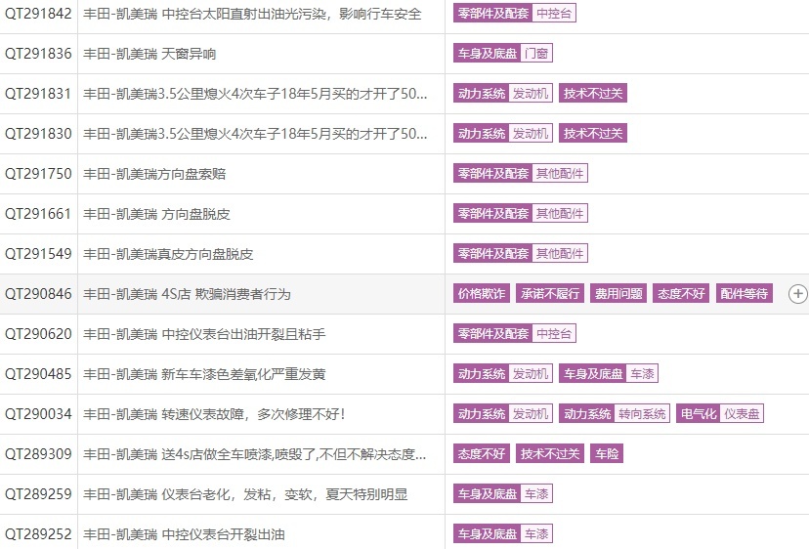
Task: Open the 送4s店做全车喷漆 complaint title
Action: (x=254, y=454)
